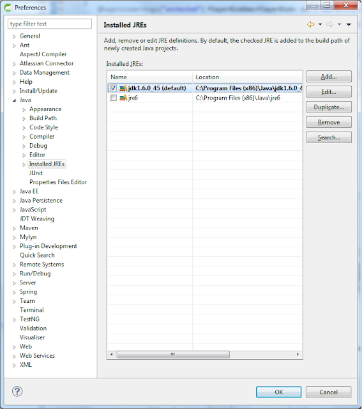
Task: Expand the Compiler node arrow
Action: 24,137
